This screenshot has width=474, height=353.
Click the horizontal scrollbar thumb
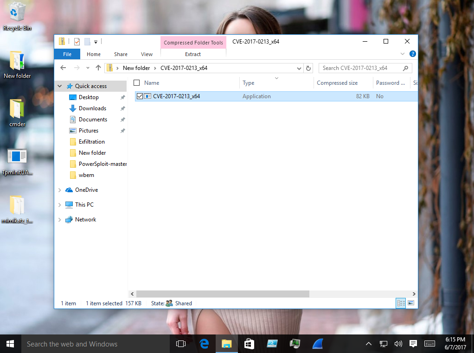coord(223,294)
